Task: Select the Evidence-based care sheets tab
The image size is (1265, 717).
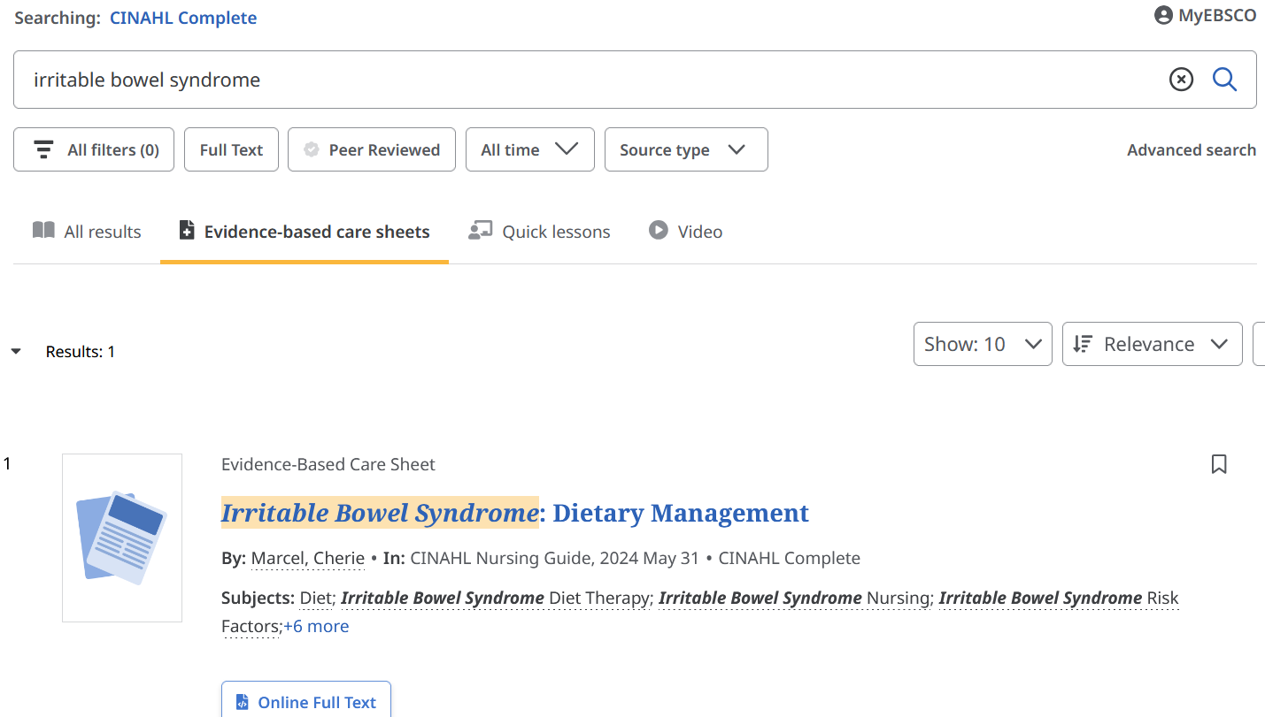Action: [305, 232]
